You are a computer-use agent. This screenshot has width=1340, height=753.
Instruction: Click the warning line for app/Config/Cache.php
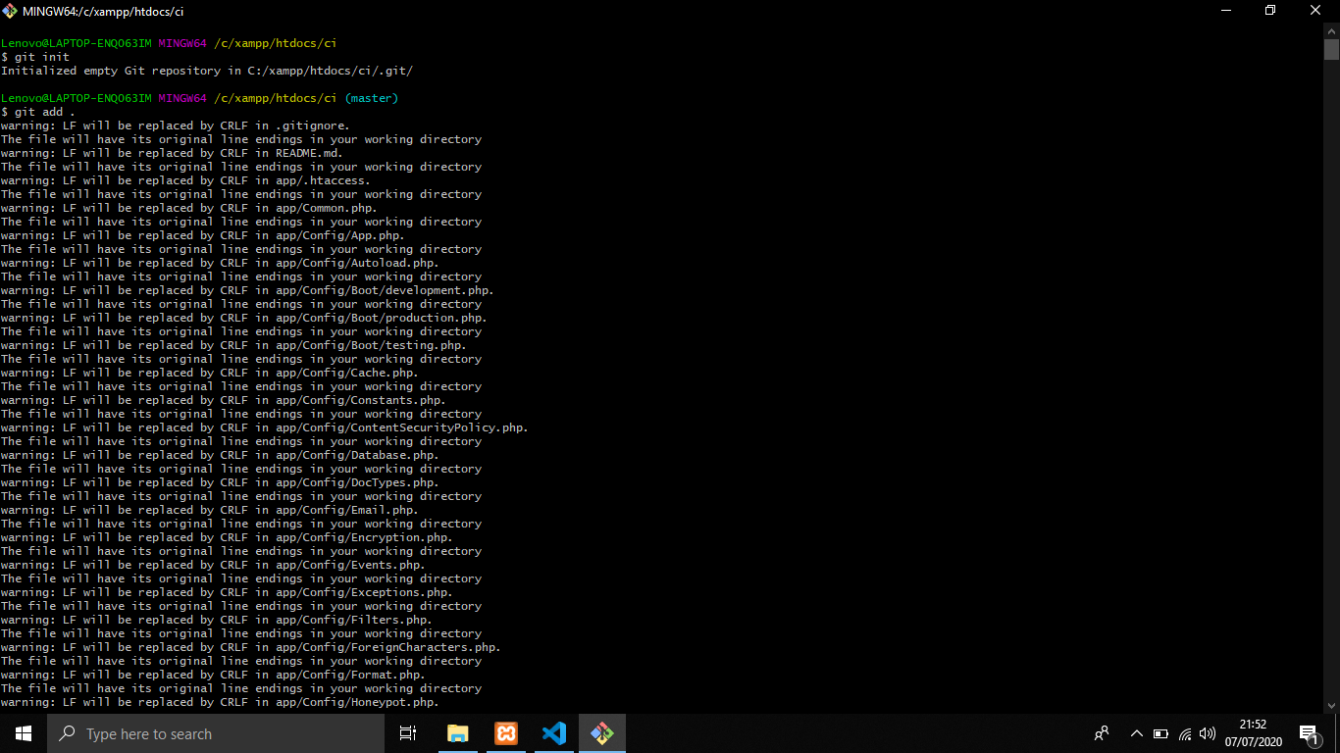click(x=210, y=373)
